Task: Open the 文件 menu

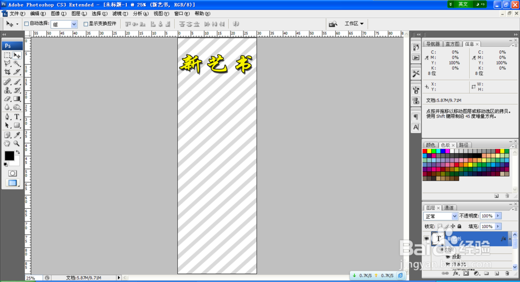Action: pyautogui.click(x=17, y=14)
